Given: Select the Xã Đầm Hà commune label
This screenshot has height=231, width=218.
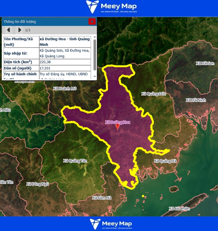Looking at the screenshot, I should (x=102, y=198).
